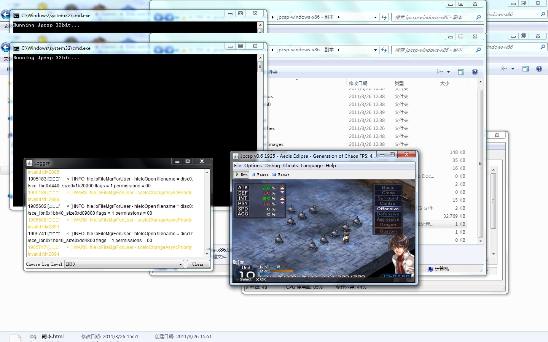Toggle preview pane icon above the 大小 column
The width and height of the screenshot is (548, 342).
point(461,72)
